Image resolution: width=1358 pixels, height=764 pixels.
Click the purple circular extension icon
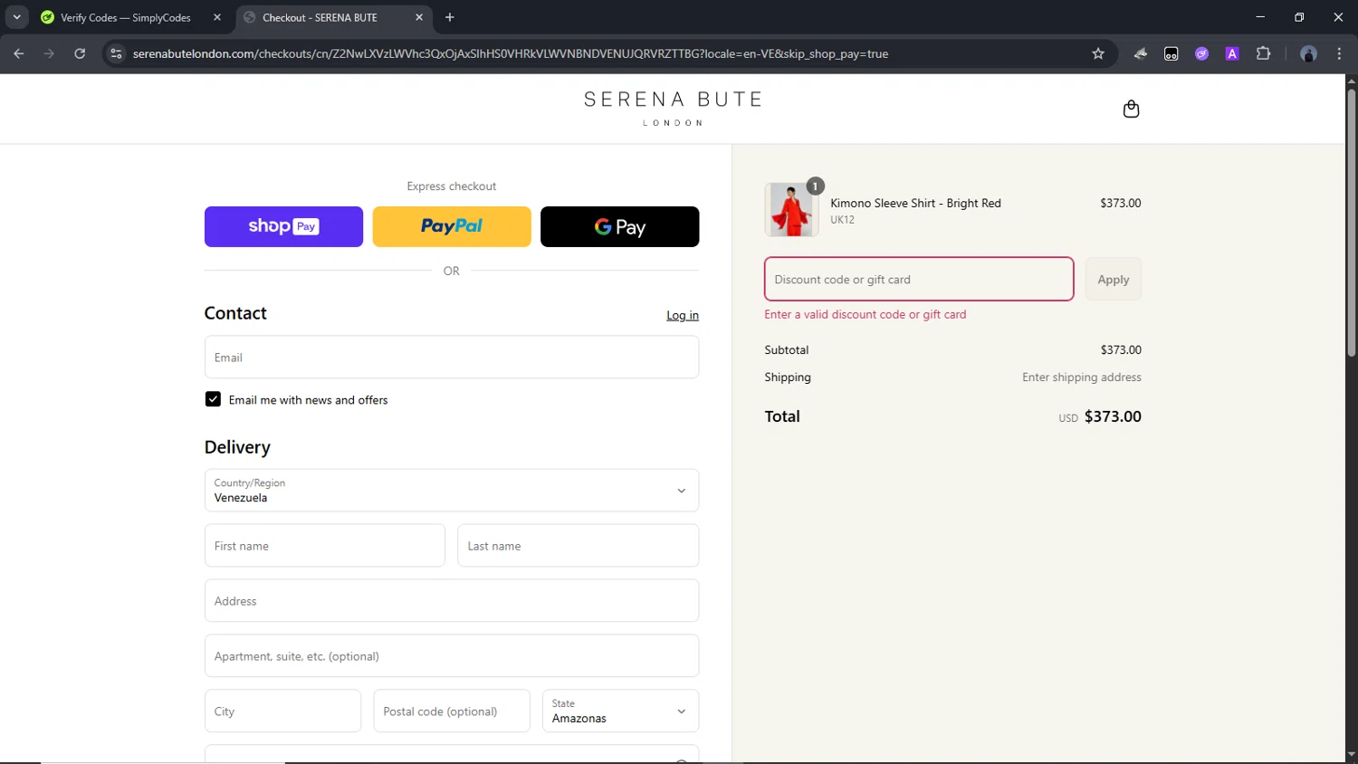pos(1201,53)
